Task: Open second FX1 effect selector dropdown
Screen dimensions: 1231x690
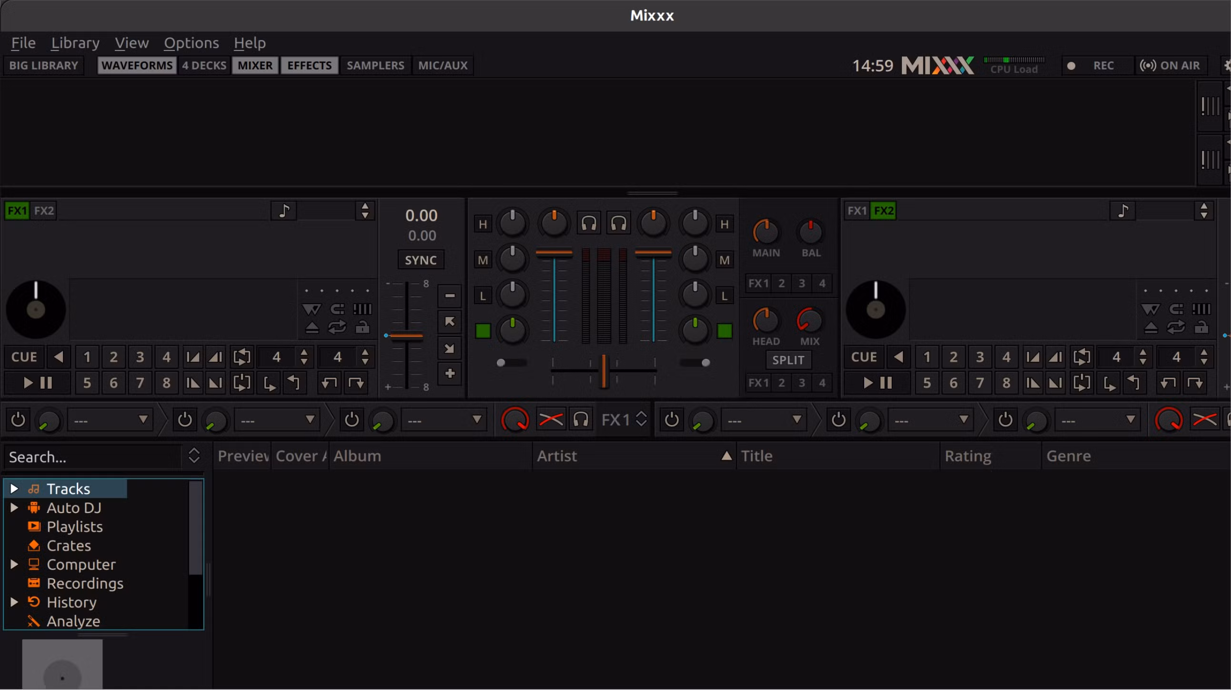Action: 277,420
